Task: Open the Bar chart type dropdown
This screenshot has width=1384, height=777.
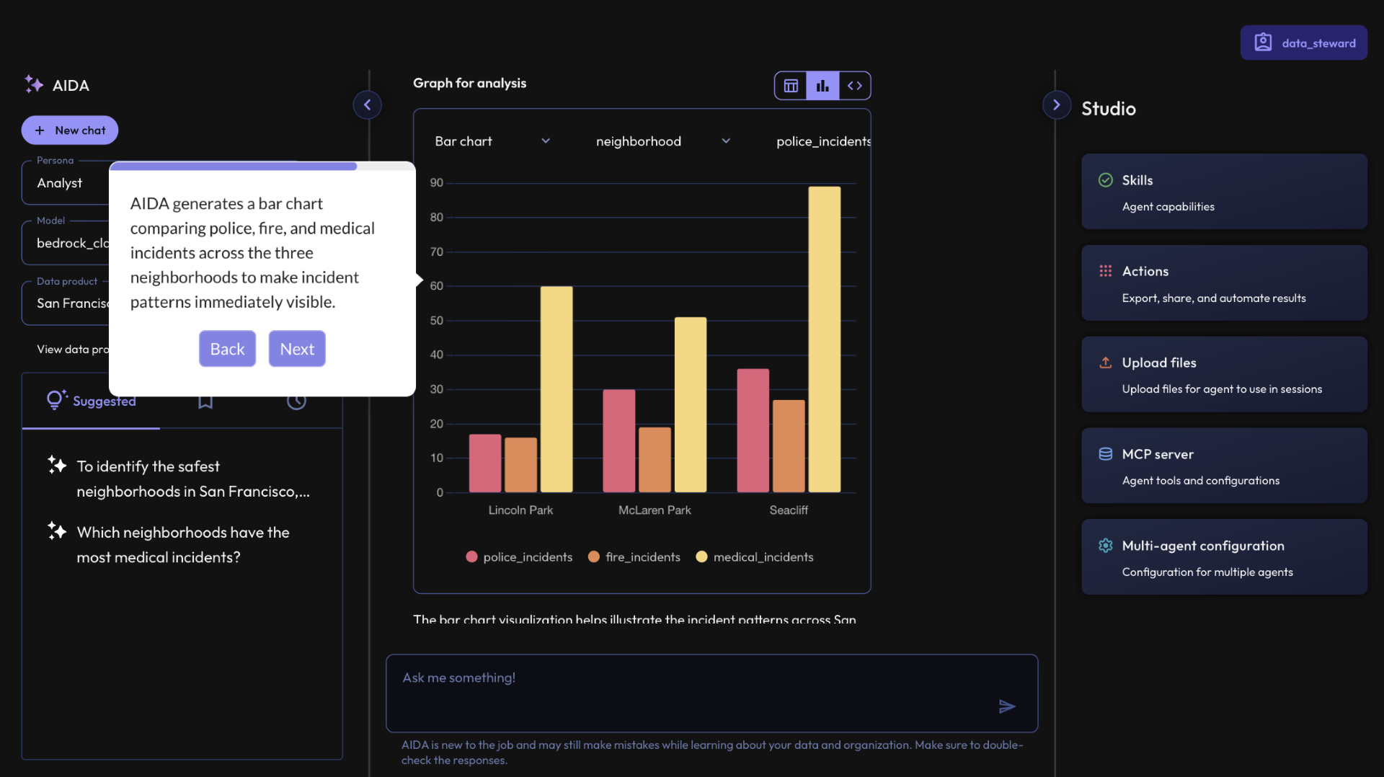Action: click(492, 141)
